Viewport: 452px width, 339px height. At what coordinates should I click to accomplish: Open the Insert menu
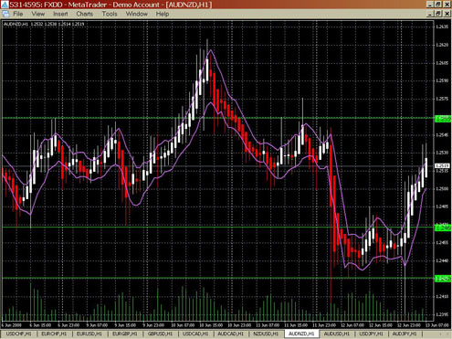tap(60, 14)
